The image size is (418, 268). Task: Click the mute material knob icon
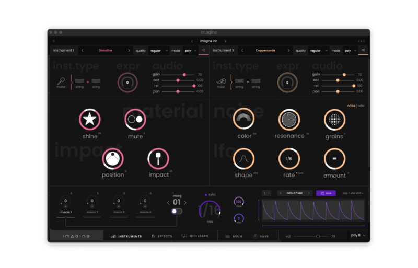(x=135, y=120)
